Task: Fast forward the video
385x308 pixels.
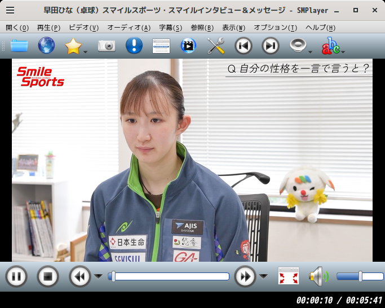Action: [x=245, y=276]
